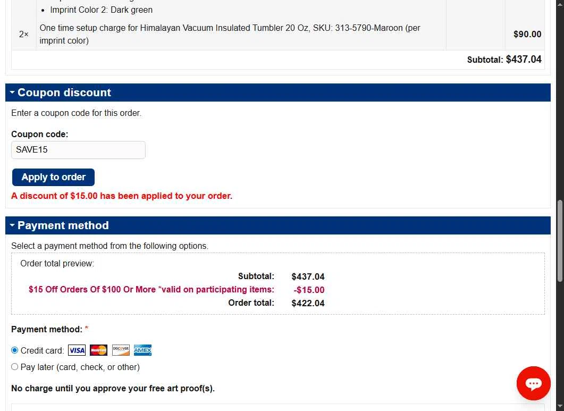Click the Mastercard logo
The width and height of the screenshot is (564, 411).
[x=98, y=350]
